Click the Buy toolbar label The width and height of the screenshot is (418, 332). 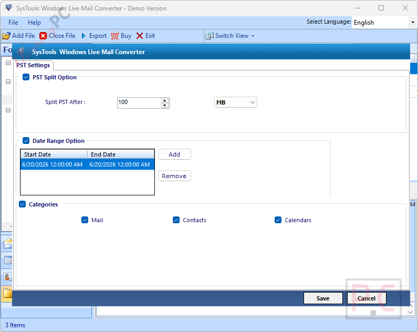coord(126,36)
